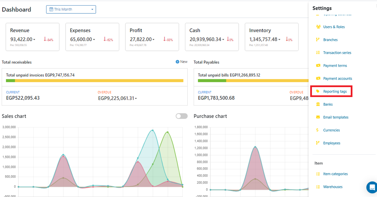Open Item categories in Settings
The width and height of the screenshot is (377, 197).
click(x=335, y=174)
